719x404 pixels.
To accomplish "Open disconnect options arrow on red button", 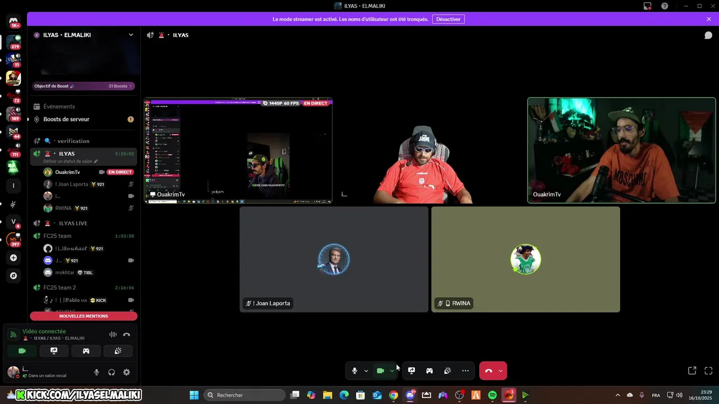I will tap(500, 371).
